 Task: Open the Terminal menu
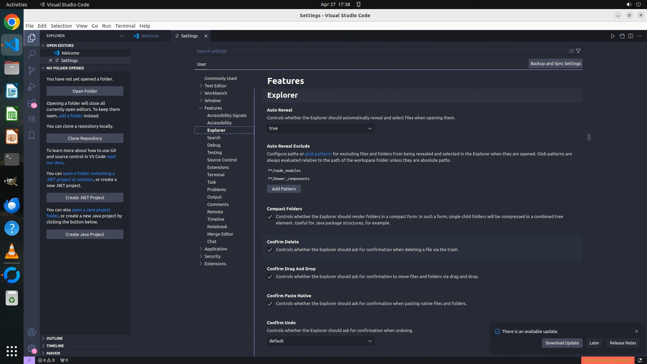pyautogui.click(x=125, y=26)
